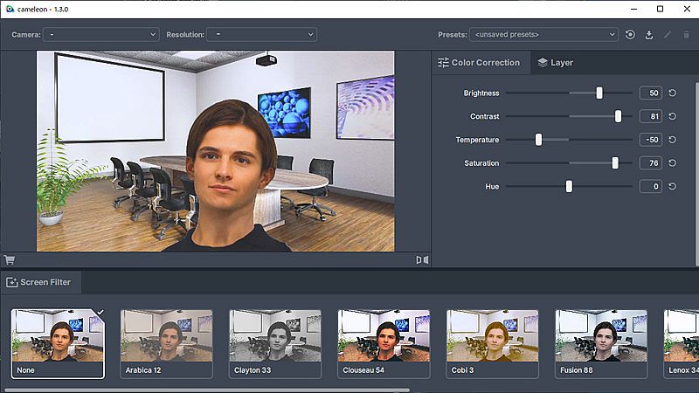Reset the Brightness value
This screenshot has height=393, width=699.
point(672,93)
